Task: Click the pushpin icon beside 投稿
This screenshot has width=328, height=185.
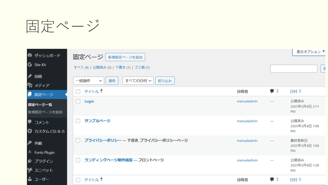Action: pyautogui.click(x=30, y=76)
